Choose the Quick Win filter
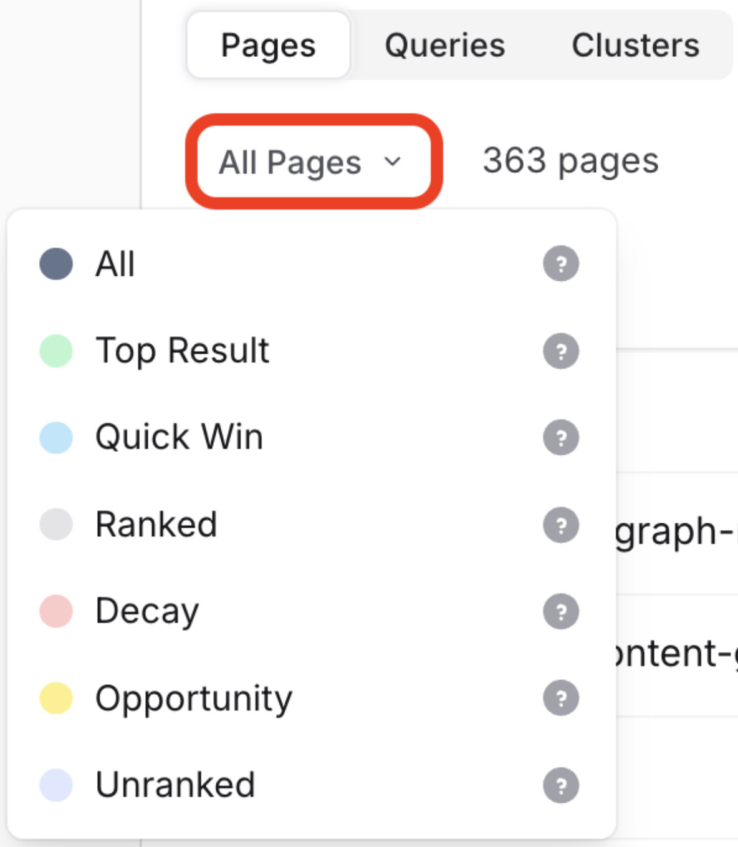Screen dimensions: 738x847 (x=179, y=437)
